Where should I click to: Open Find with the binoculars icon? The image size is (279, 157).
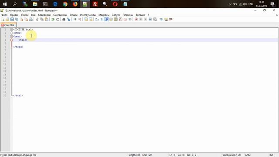pos(64,19)
